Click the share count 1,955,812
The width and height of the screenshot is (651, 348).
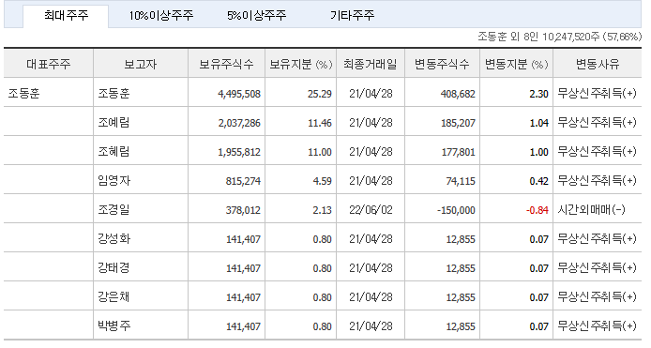(x=239, y=152)
